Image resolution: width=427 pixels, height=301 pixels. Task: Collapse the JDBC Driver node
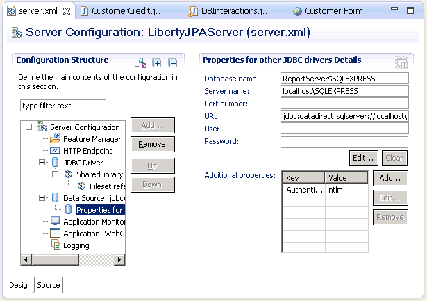click(42, 163)
